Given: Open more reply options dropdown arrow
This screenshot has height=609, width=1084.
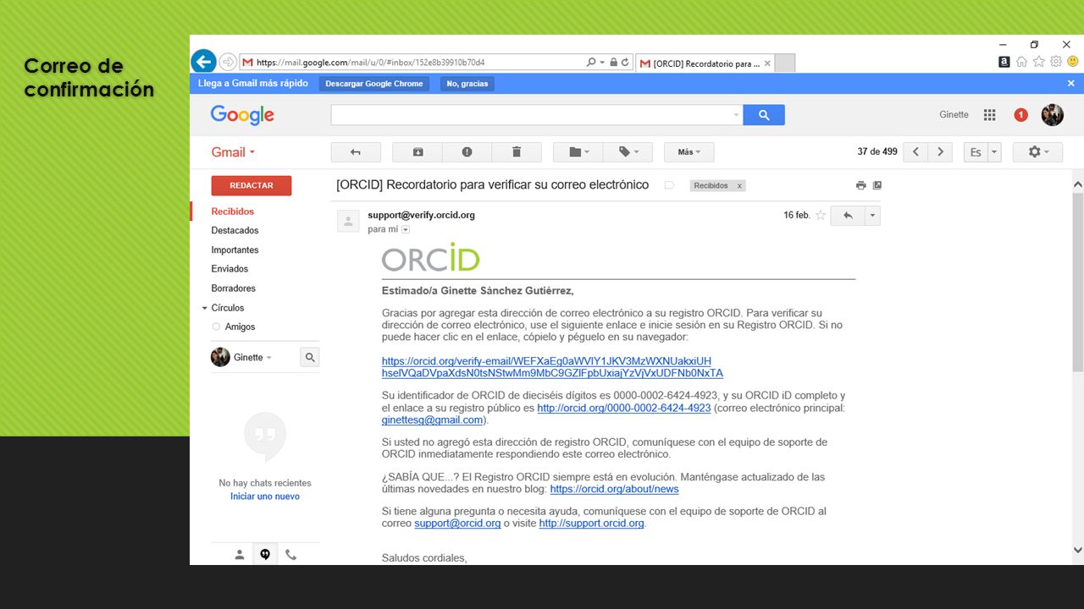Looking at the screenshot, I should coord(872,216).
